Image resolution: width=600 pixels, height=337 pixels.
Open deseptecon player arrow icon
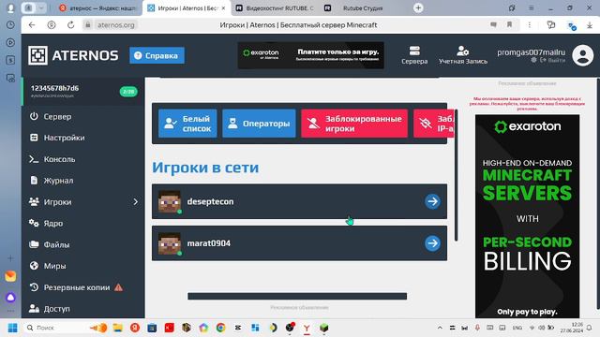(x=432, y=201)
